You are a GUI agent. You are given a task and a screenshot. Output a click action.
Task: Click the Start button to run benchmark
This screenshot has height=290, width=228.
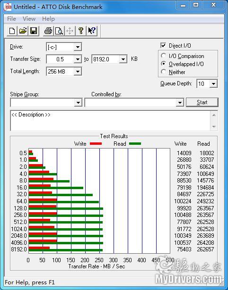(x=202, y=102)
